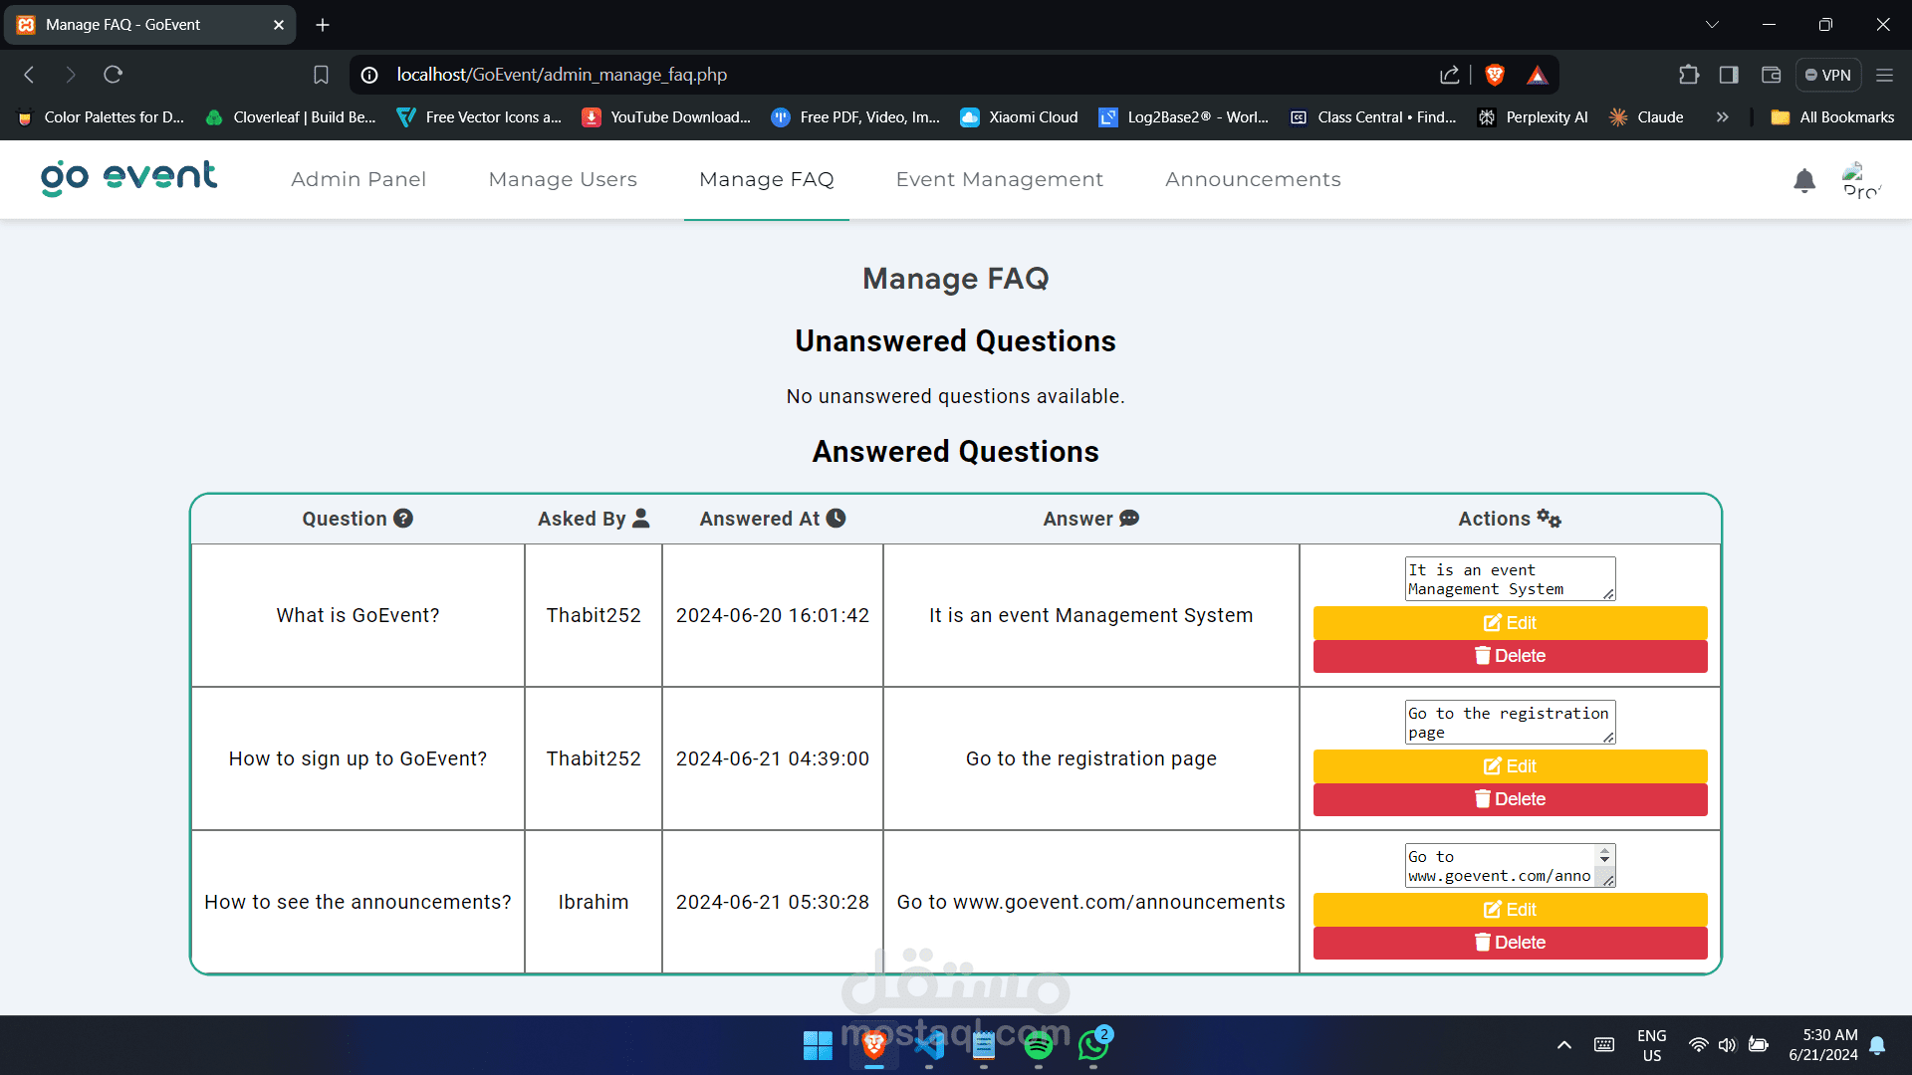Screen dimensions: 1912x1075
Task: Click the share page icon
Action: [x=1449, y=75]
